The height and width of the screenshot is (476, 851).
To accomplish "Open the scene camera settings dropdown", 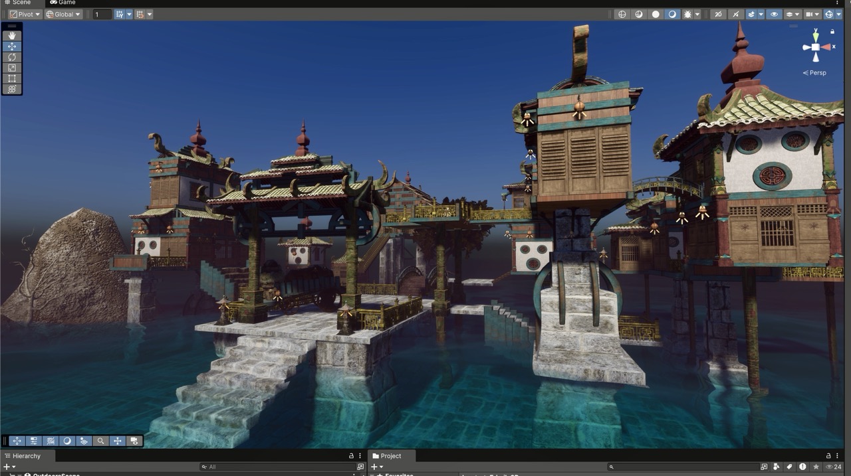I will point(812,14).
